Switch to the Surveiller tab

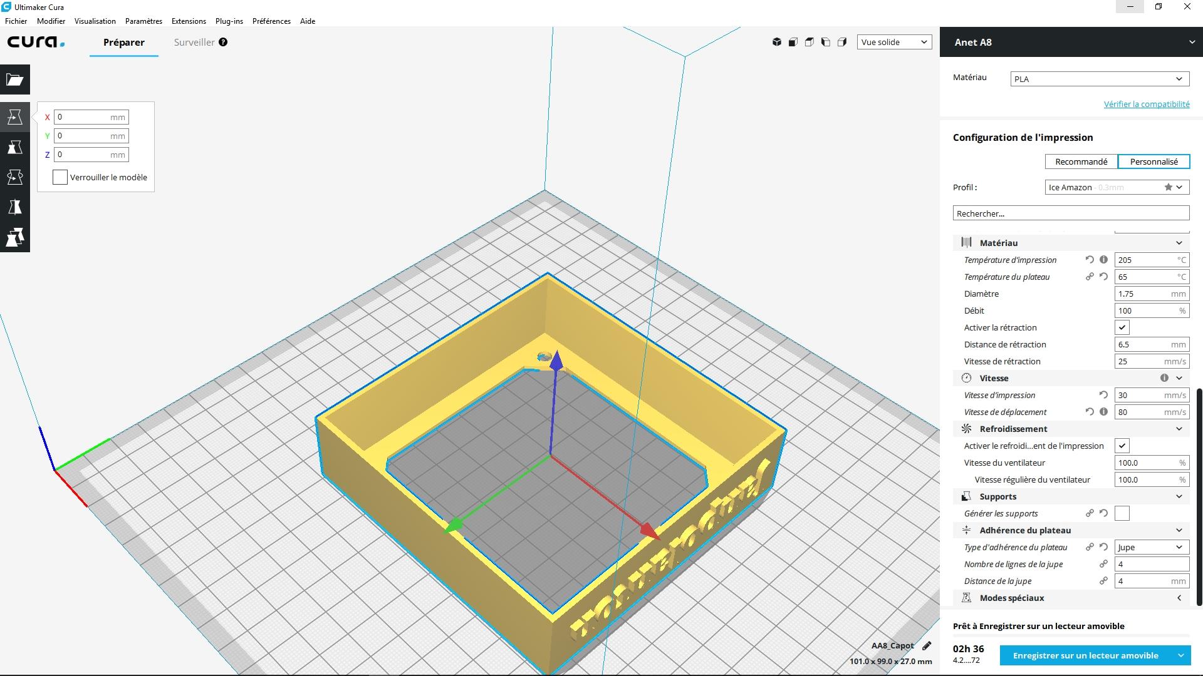[x=194, y=42]
